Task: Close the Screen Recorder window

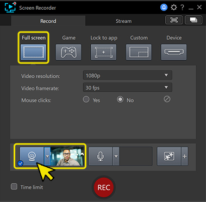Action: (x=199, y=7)
